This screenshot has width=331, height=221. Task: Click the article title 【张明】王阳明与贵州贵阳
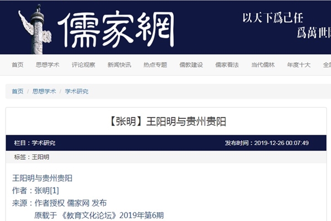coord(165,122)
